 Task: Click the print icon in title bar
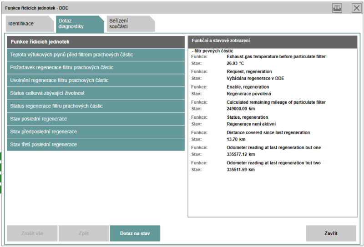coord(337,8)
